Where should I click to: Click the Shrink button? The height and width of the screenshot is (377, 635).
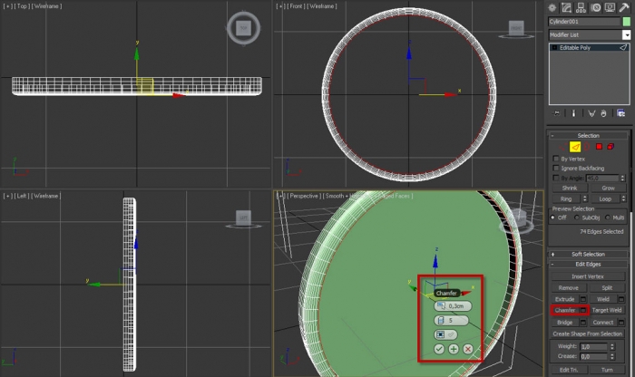tap(570, 188)
